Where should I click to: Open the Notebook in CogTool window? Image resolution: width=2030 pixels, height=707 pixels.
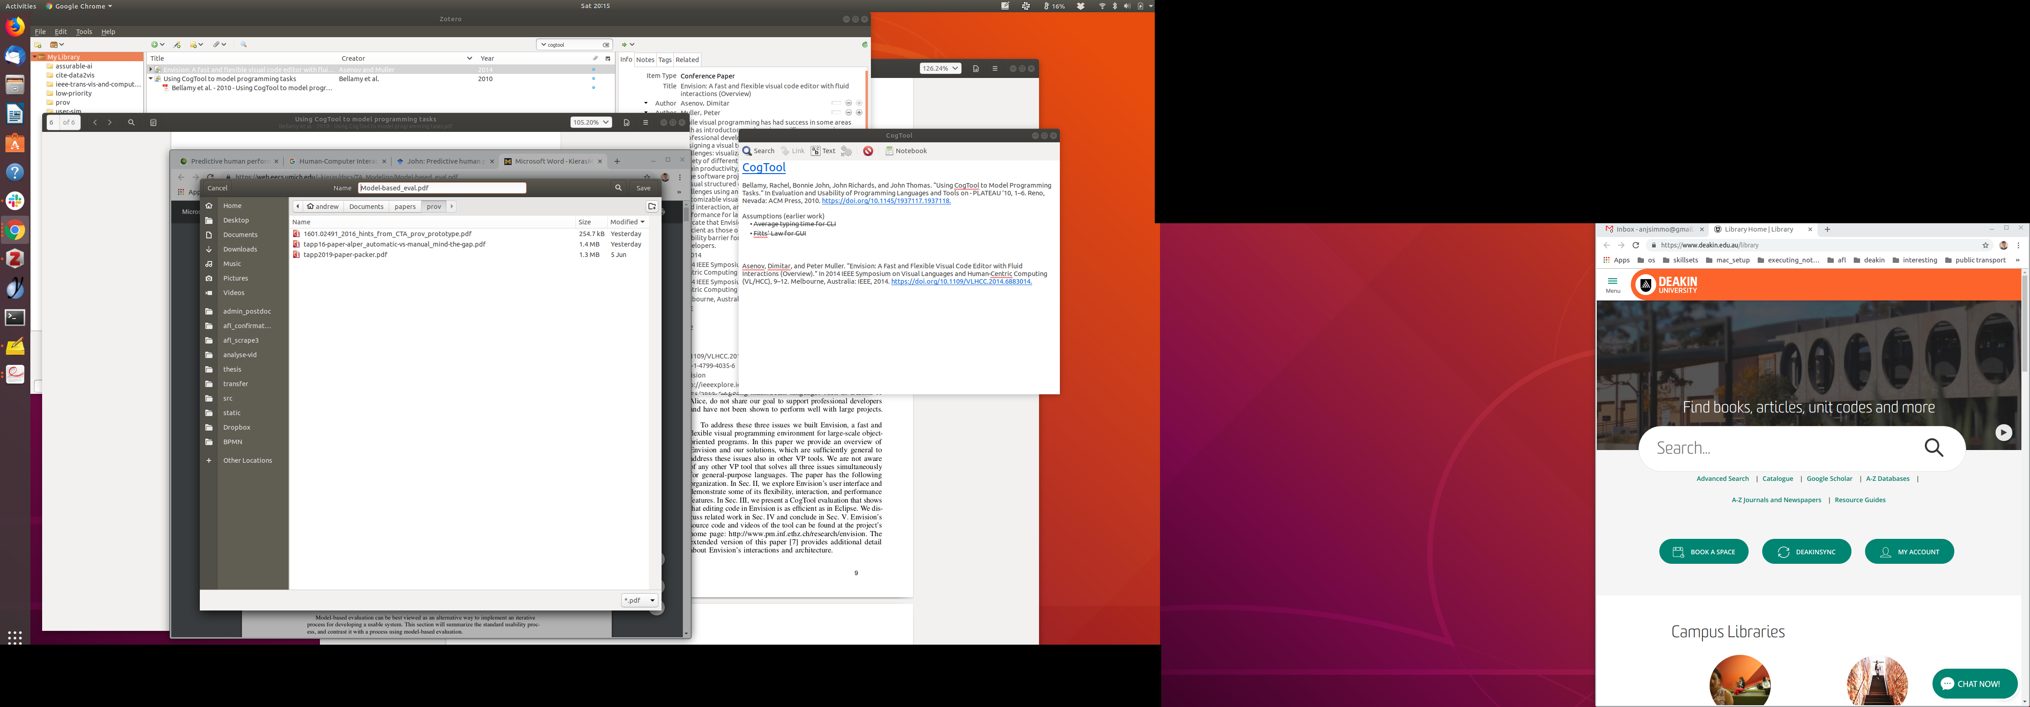pos(905,150)
